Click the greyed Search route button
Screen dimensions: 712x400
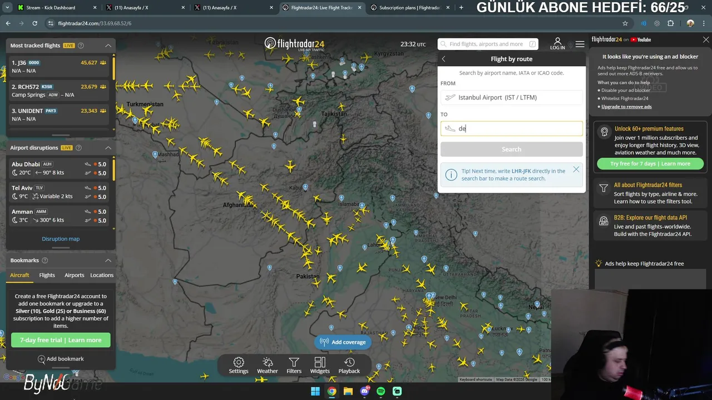point(512,149)
